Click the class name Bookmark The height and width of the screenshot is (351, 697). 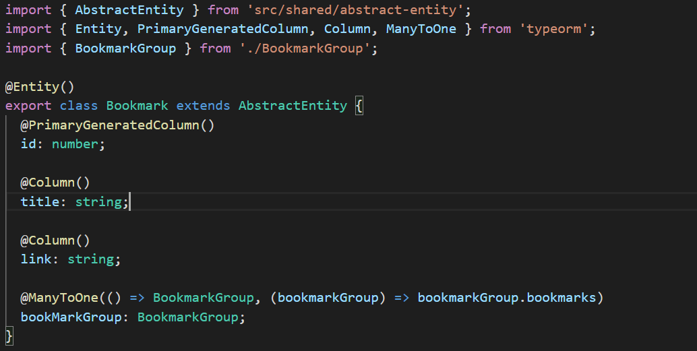pyautogui.click(x=138, y=106)
